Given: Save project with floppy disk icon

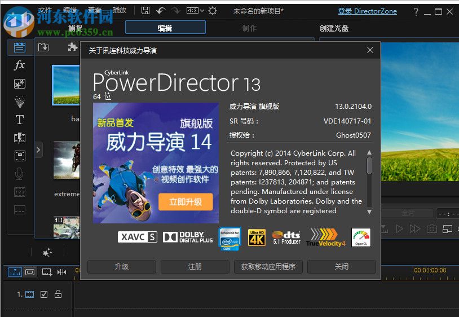Looking at the screenshot, I should [x=145, y=11].
